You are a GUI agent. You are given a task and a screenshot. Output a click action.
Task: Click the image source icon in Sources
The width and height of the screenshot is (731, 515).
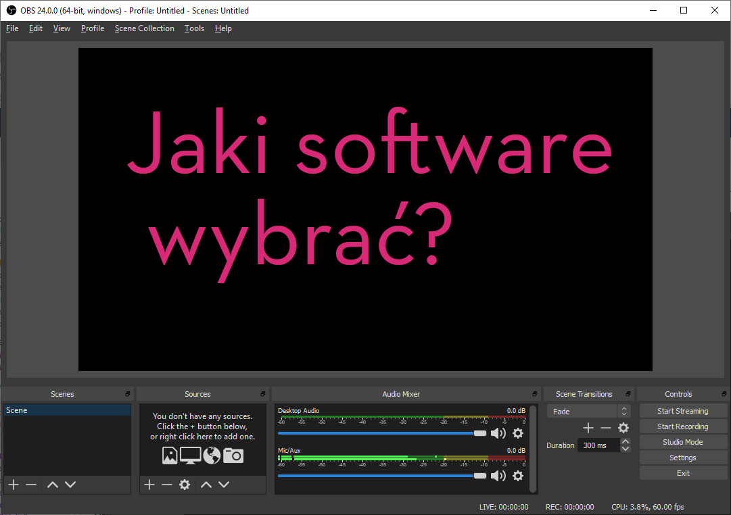[x=170, y=456]
